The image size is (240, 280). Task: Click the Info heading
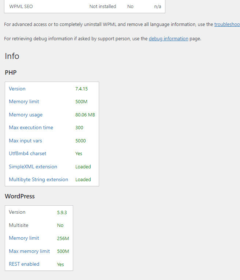point(12,56)
